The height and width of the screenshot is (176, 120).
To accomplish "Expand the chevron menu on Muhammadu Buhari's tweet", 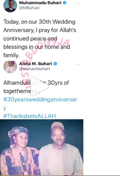I will [77, 3].
